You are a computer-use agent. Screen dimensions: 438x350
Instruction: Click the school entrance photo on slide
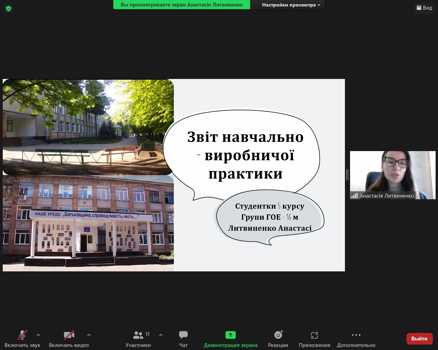(x=88, y=223)
